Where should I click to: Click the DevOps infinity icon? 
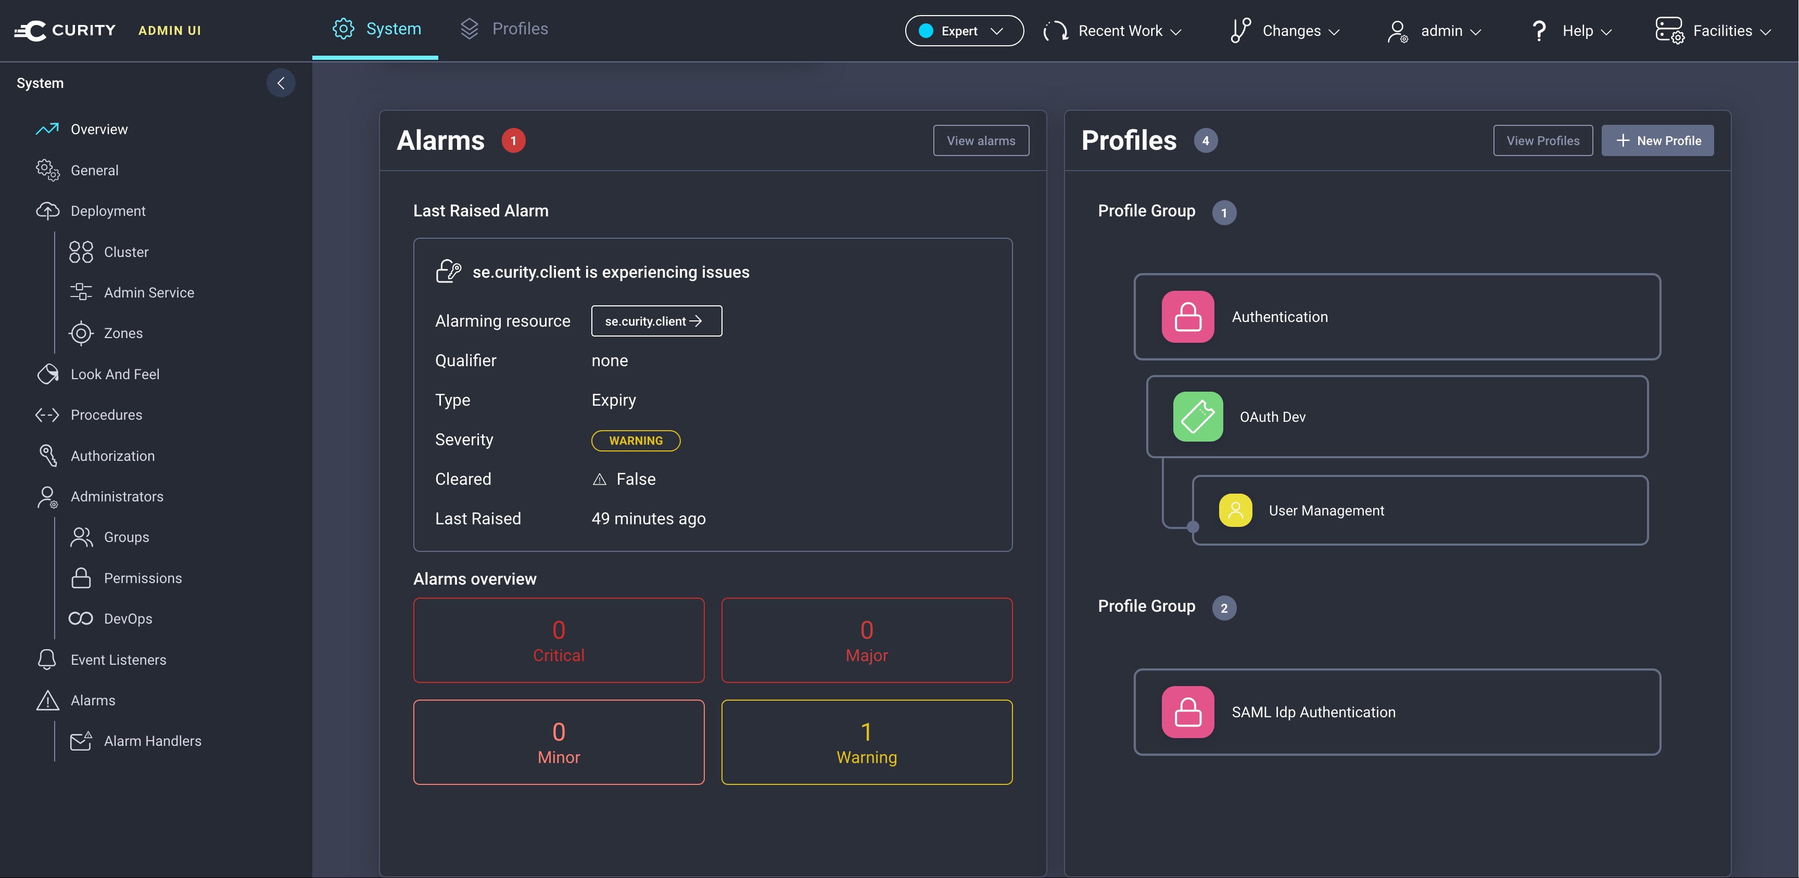pos(81,619)
